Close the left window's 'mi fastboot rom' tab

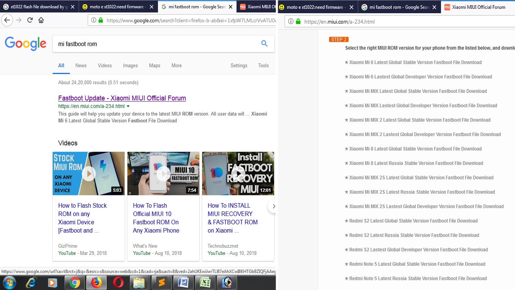click(231, 7)
